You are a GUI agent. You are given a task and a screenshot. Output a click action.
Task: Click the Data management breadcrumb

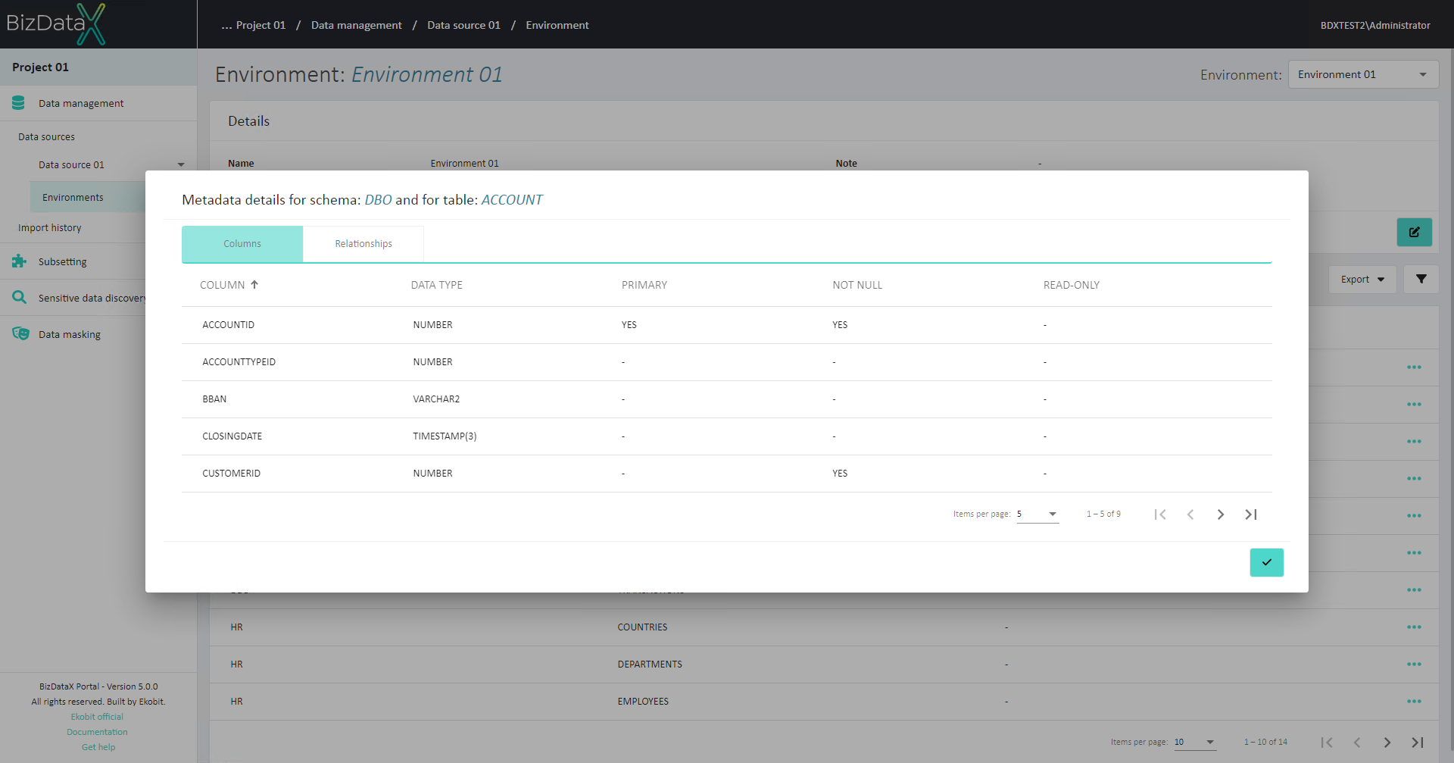point(357,25)
